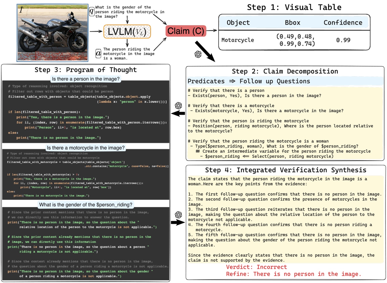Click the red Claim (C) box

[x=186, y=31]
